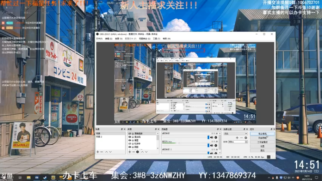Image resolution: width=322 pixels, height=181 pixels.
Task: Toggle the lock of the third source row
Action: (133, 140)
